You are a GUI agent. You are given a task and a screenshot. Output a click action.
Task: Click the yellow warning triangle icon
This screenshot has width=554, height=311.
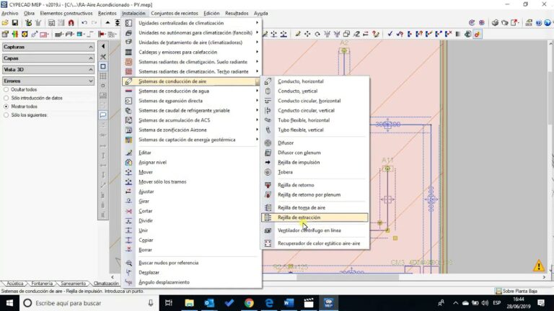(x=539, y=266)
